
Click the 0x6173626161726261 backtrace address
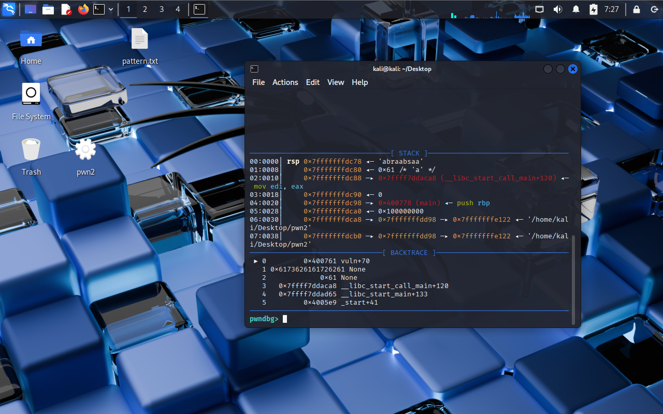308,269
